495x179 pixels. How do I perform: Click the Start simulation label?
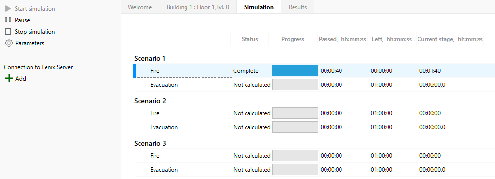(35, 9)
